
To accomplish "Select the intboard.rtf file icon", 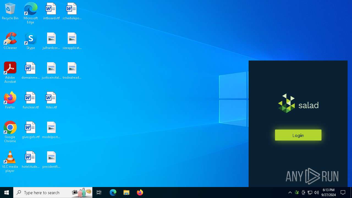I will (x=51, y=12).
